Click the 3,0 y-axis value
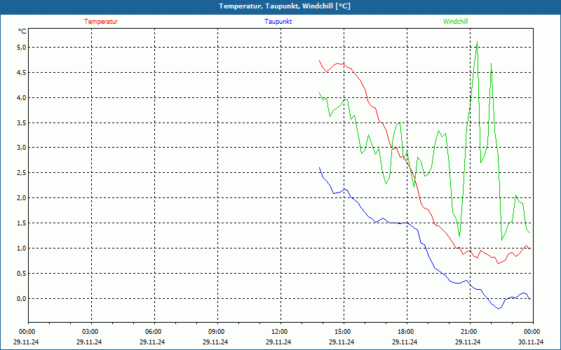561x350 pixels. pyautogui.click(x=22, y=148)
